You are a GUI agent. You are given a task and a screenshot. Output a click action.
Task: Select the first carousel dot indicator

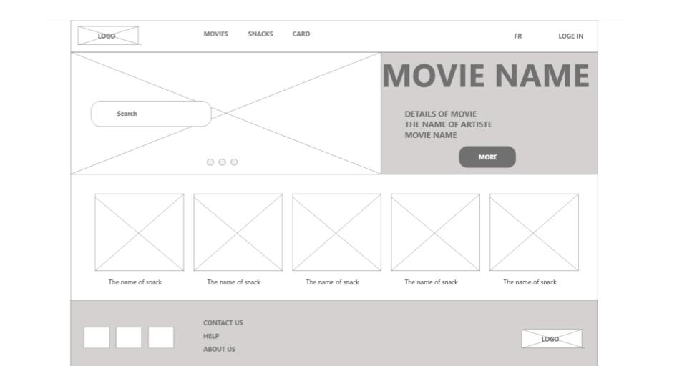[210, 162]
